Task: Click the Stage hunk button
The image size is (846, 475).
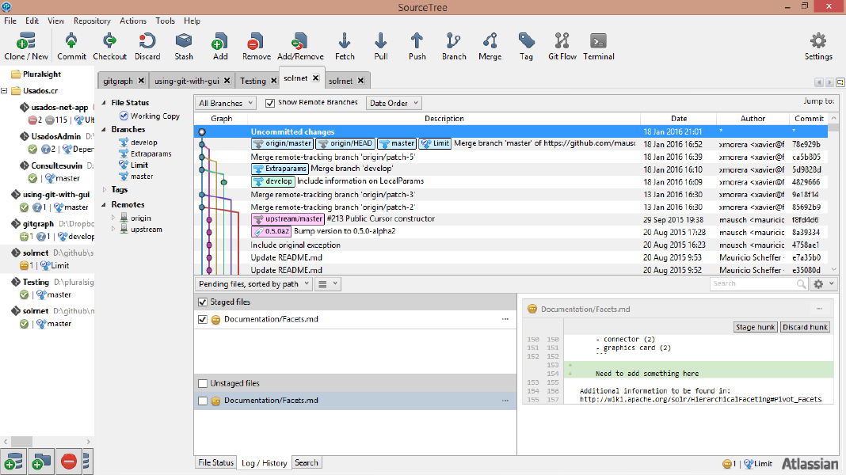Action: click(756, 327)
